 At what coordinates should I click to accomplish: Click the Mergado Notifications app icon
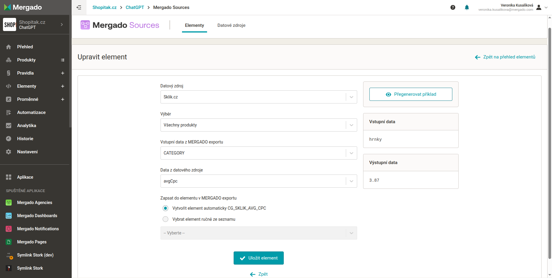9,229
